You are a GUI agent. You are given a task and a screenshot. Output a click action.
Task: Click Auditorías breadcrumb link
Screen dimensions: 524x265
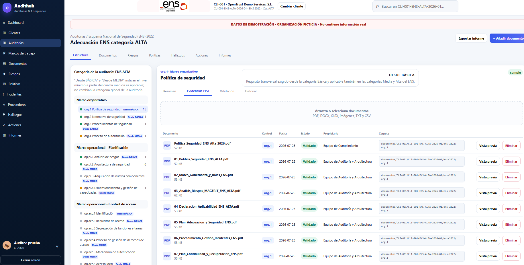[x=78, y=36]
